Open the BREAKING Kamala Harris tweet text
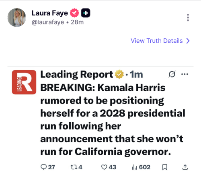This screenshot has height=179, width=201. [113, 120]
